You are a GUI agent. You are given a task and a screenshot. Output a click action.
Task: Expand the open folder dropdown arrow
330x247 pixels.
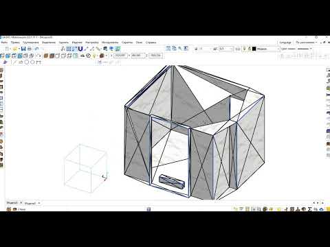[x=19, y=49]
